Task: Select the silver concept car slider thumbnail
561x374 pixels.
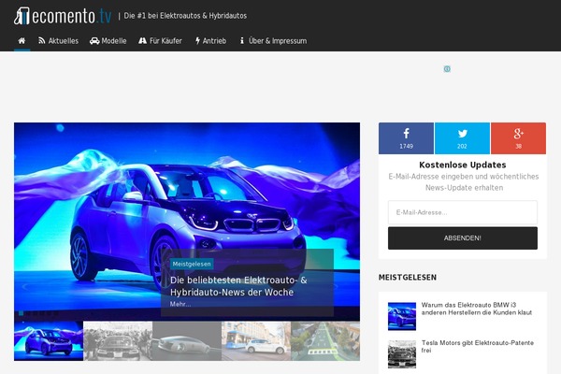Action: click(187, 340)
